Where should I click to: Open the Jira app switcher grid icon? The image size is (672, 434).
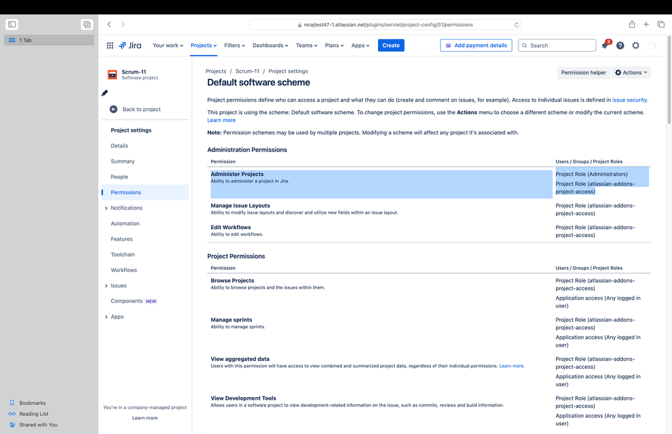click(x=110, y=46)
